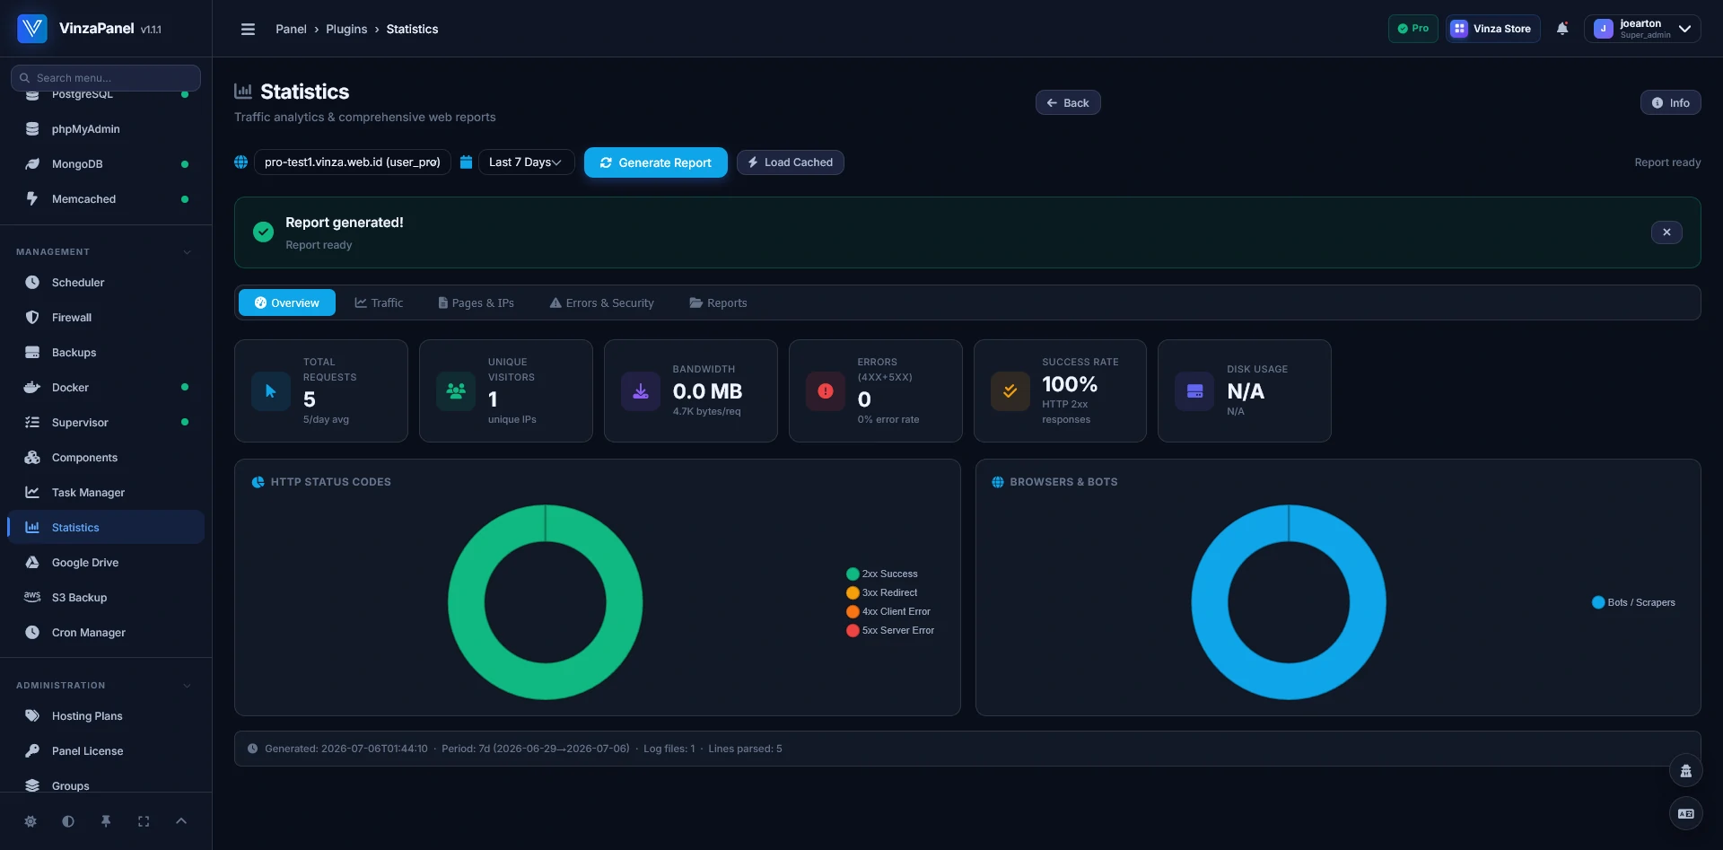Click 2xx Success legend color swatch
This screenshot has width=1723, height=850.
point(853,574)
